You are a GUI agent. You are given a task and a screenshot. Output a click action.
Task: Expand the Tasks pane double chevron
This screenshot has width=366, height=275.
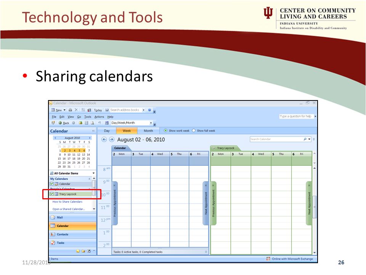206,252
